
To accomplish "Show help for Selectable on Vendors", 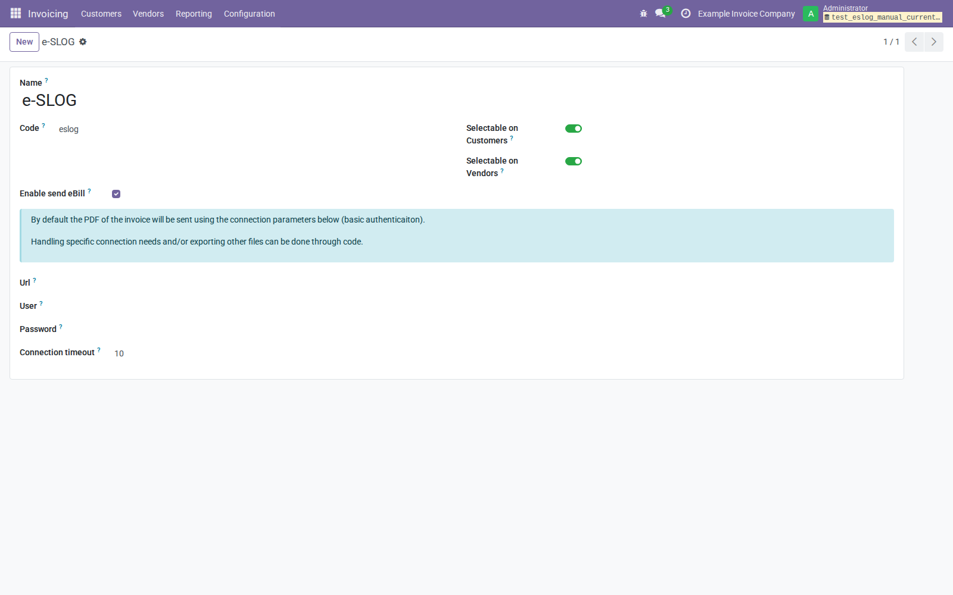I will coord(502,171).
